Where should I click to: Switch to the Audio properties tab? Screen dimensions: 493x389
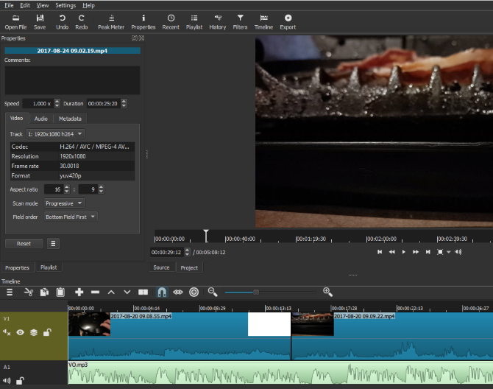coord(41,118)
